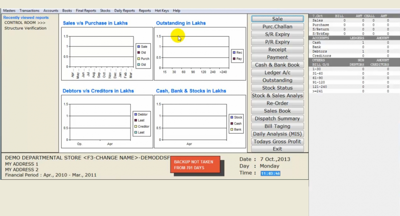Click the Sale legend blue swatch
400x216 pixels.
[139, 47]
